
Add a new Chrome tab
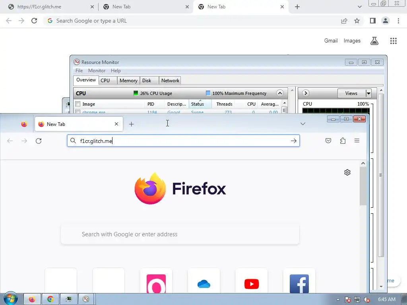click(297, 7)
